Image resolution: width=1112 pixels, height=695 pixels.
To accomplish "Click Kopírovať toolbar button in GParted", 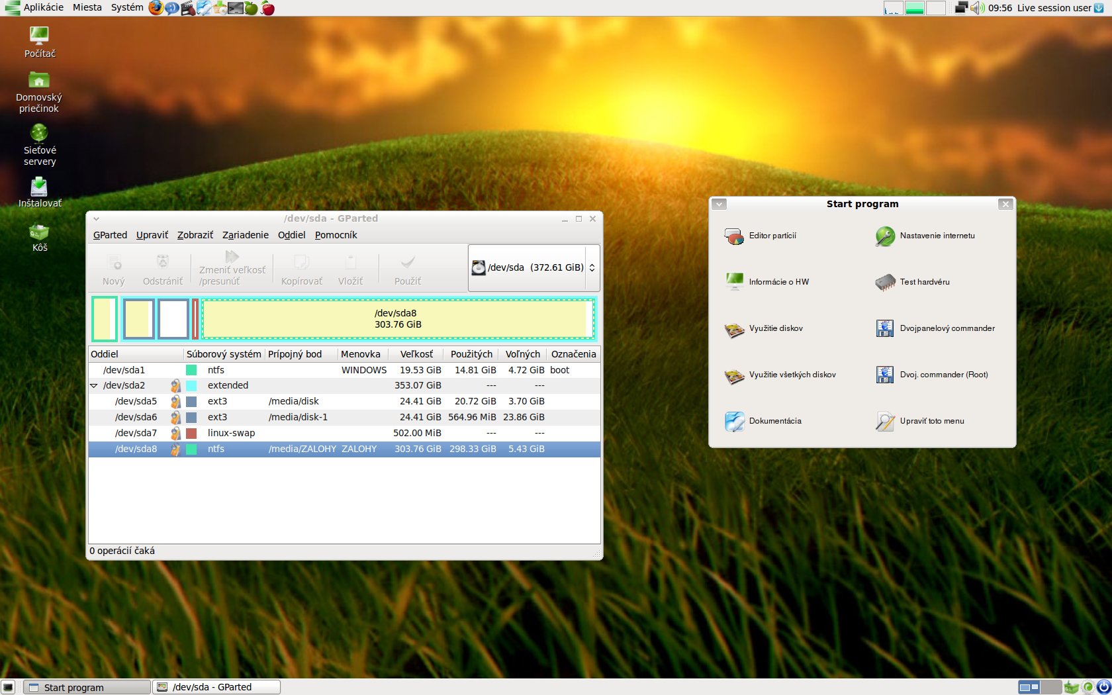I will (302, 269).
